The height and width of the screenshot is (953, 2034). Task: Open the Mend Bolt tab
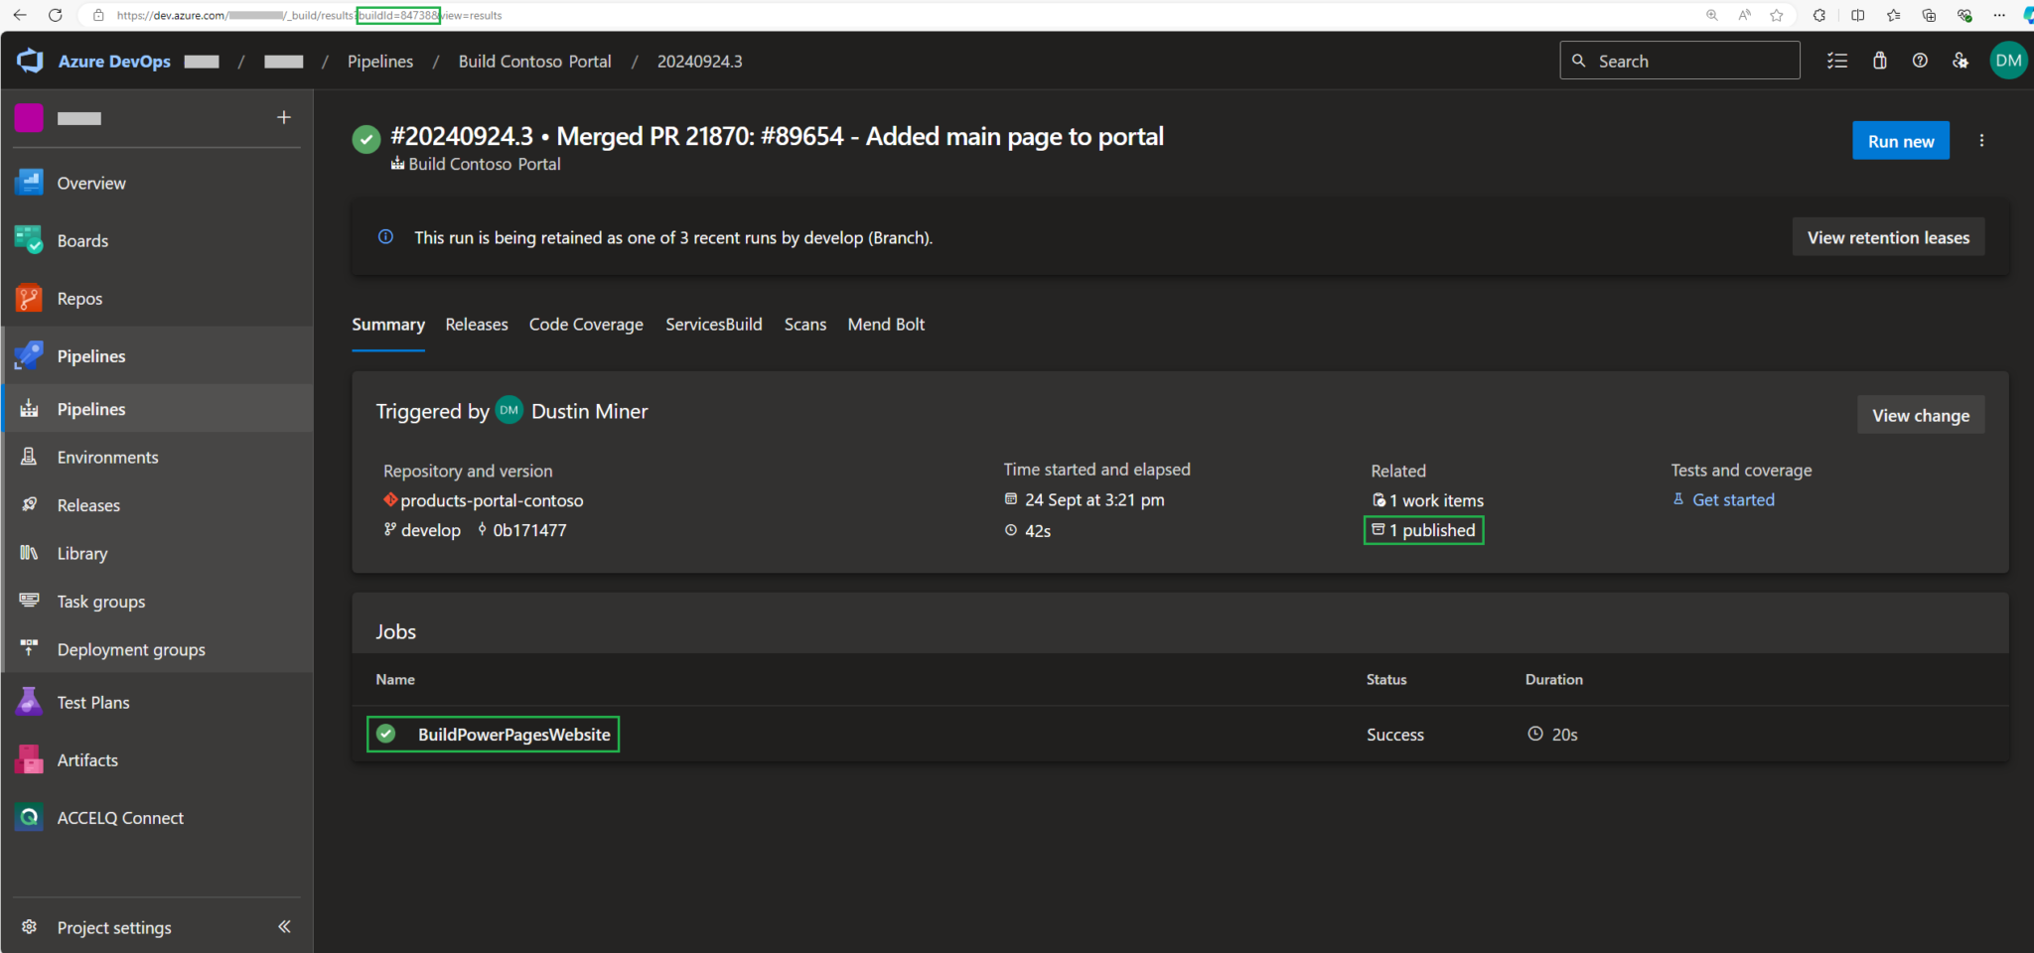point(886,325)
